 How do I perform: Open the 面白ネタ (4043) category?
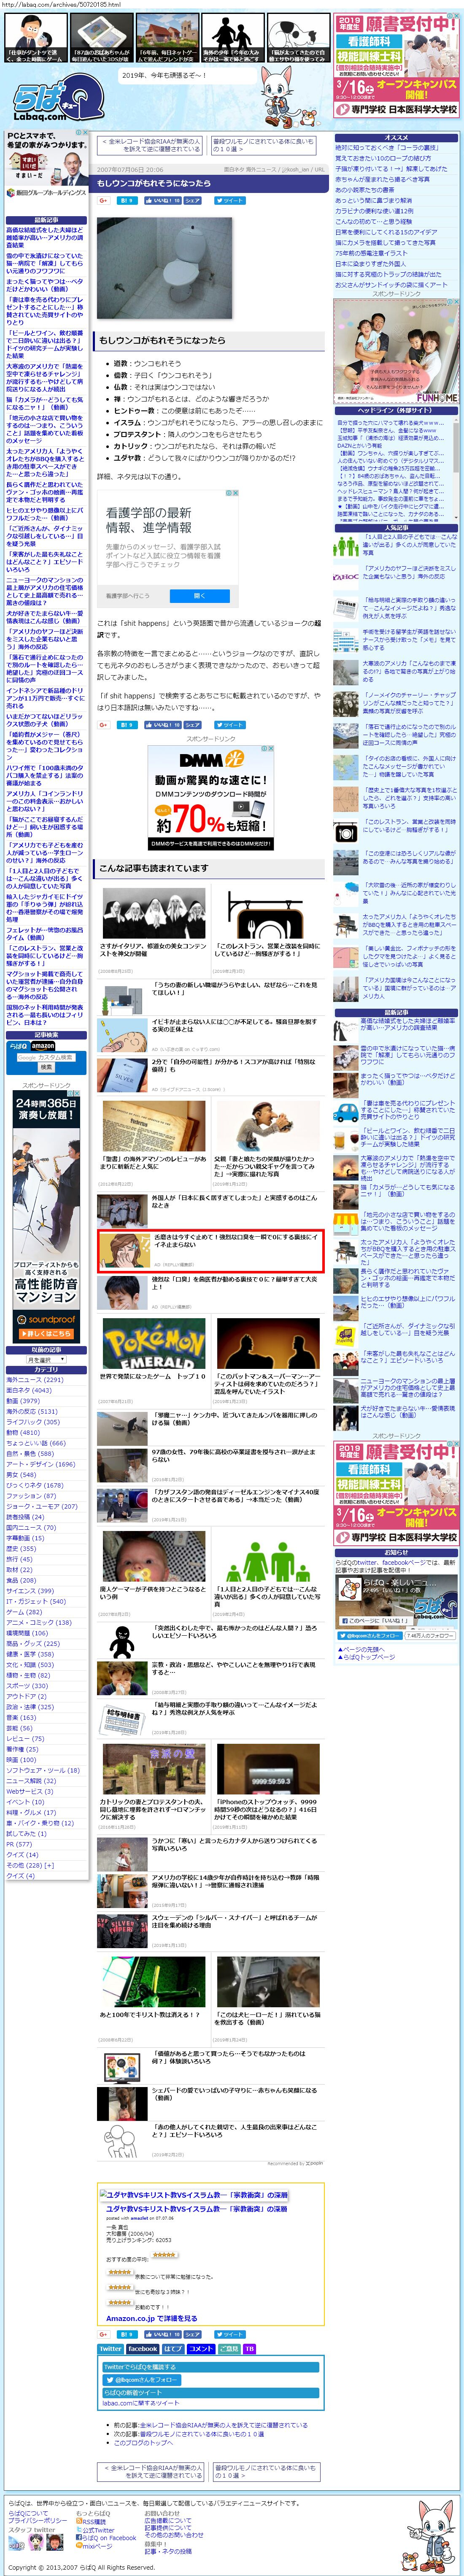[x=29, y=1390]
